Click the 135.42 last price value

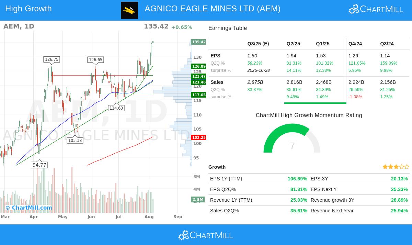tap(156, 26)
